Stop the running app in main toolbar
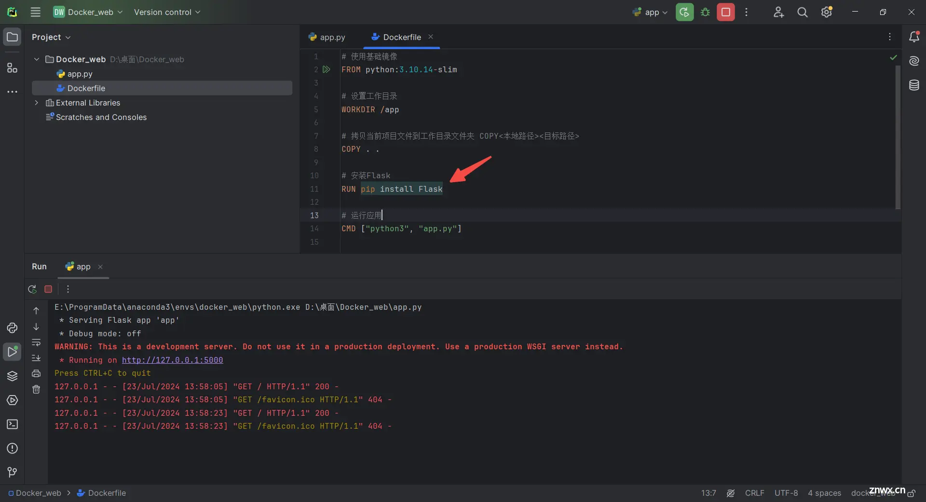 point(726,12)
